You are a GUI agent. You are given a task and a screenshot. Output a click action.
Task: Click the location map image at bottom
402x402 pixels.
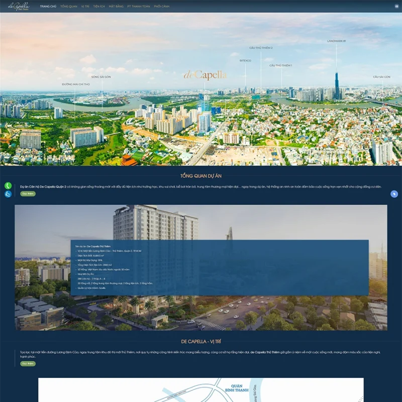pos(201,390)
